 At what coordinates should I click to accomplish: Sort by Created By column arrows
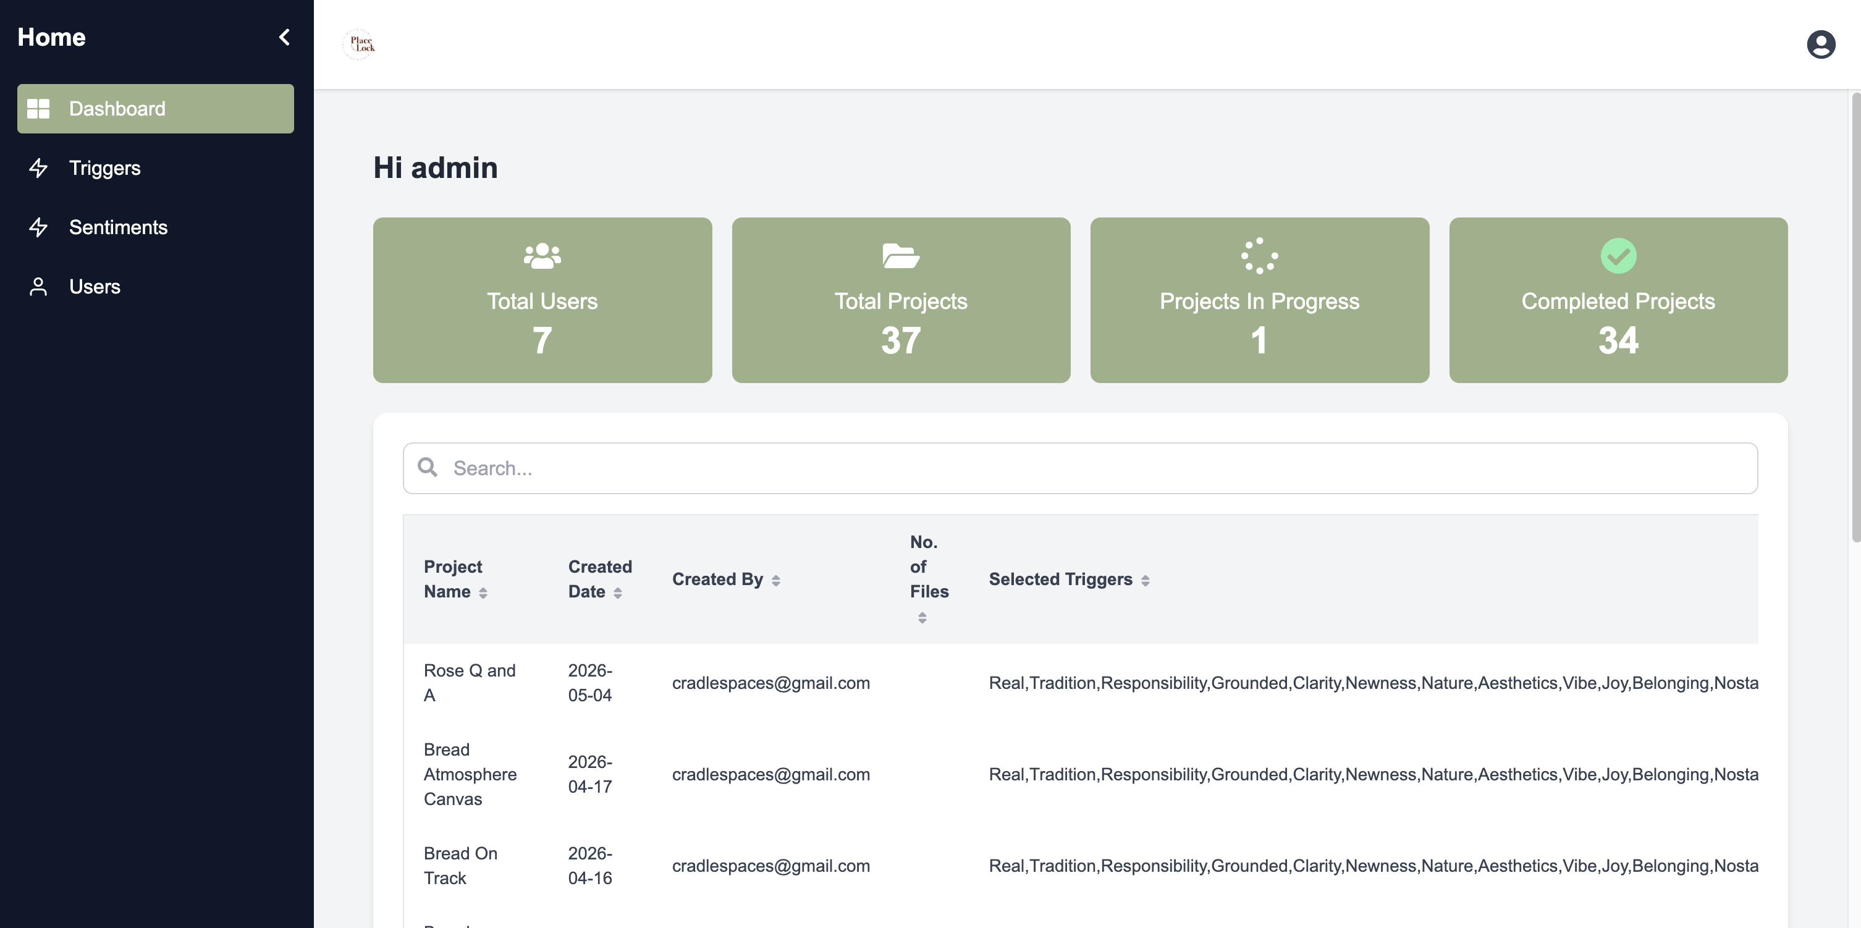coord(776,581)
